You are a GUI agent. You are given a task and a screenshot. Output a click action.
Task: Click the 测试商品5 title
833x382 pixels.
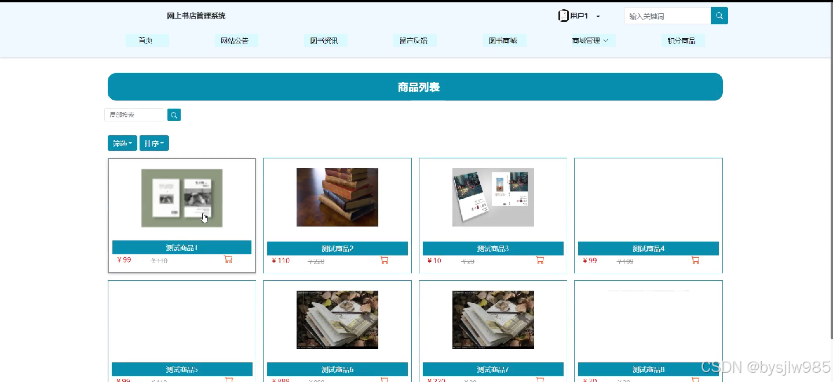tap(182, 369)
